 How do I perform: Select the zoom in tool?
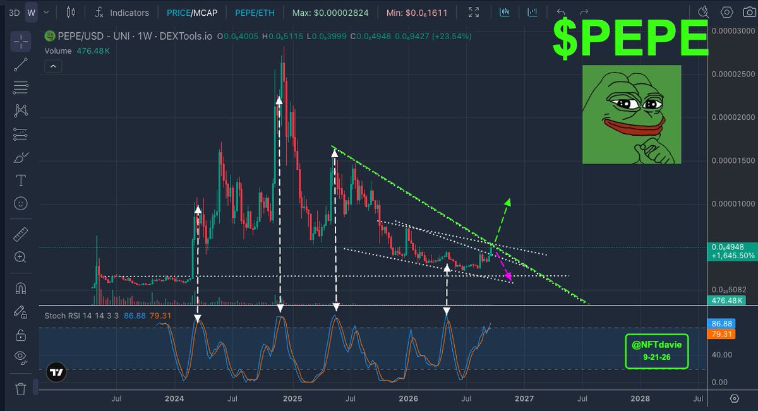tap(21, 257)
